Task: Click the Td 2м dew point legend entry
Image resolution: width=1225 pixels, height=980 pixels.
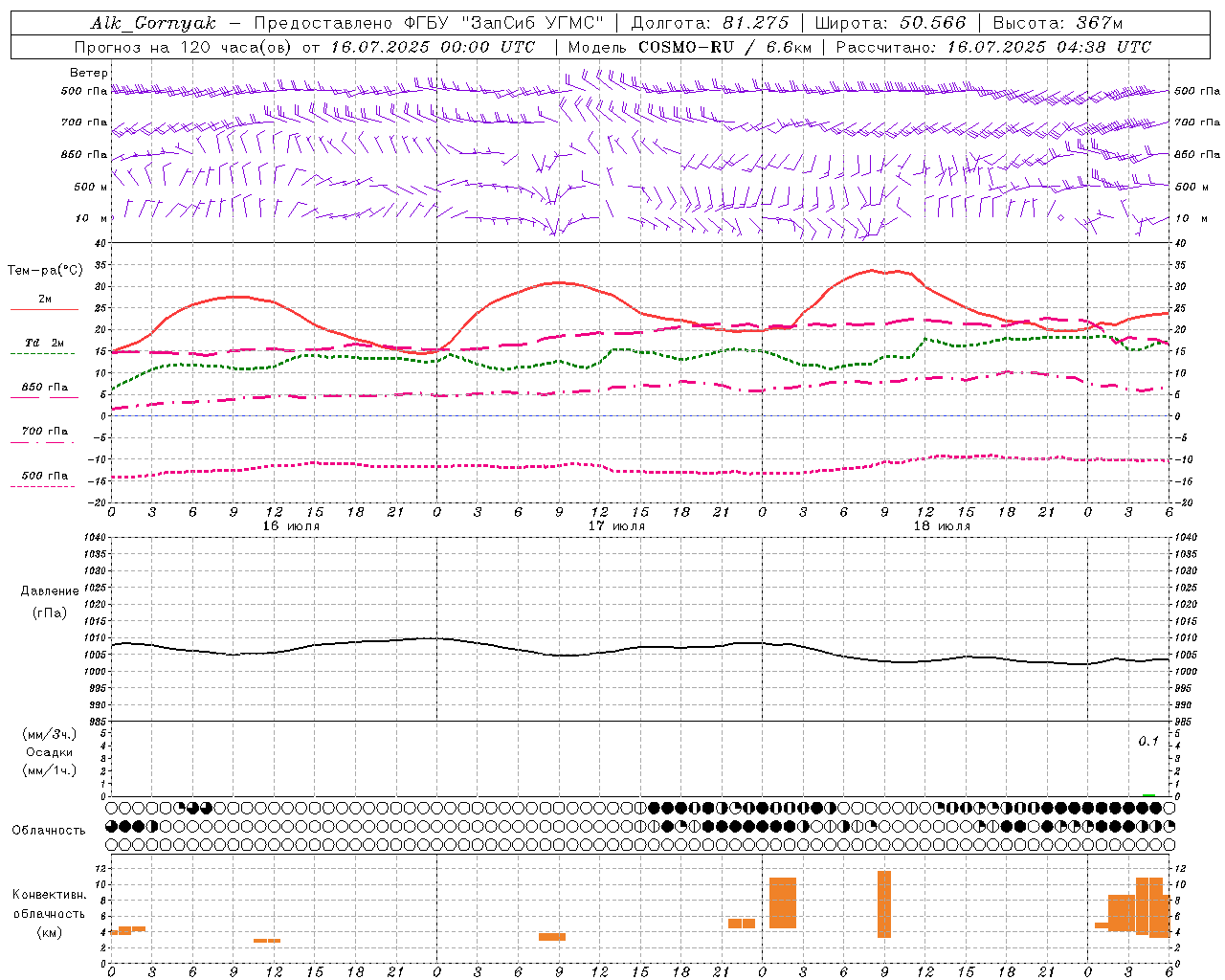Action: pos(45,343)
